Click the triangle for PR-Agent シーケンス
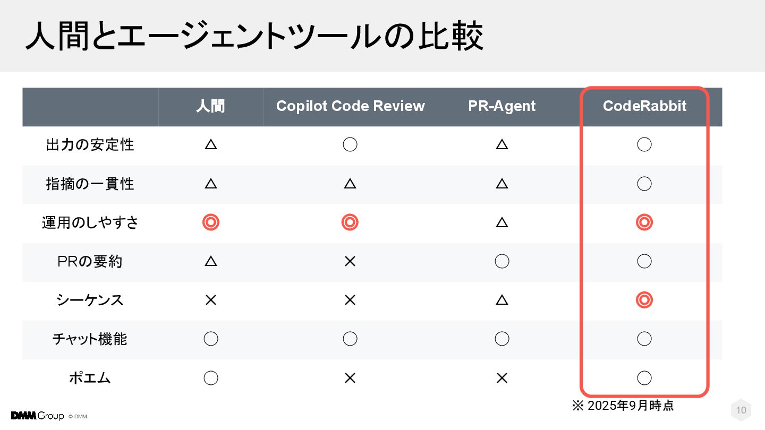This screenshot has height=430, width=765. pos(501,300)
